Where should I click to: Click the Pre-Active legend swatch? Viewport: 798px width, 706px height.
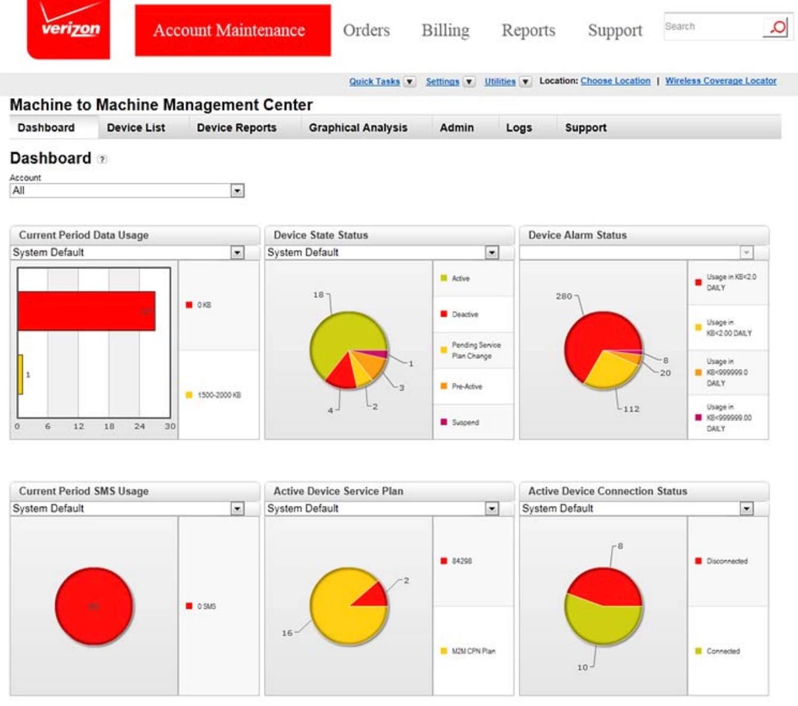pos(444,386)
